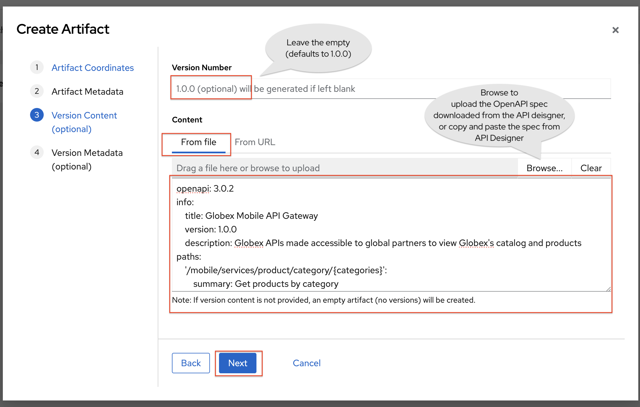Click the description line about Globex APIs
This screenshot has width=640, height=407.
tap(383, 243)
